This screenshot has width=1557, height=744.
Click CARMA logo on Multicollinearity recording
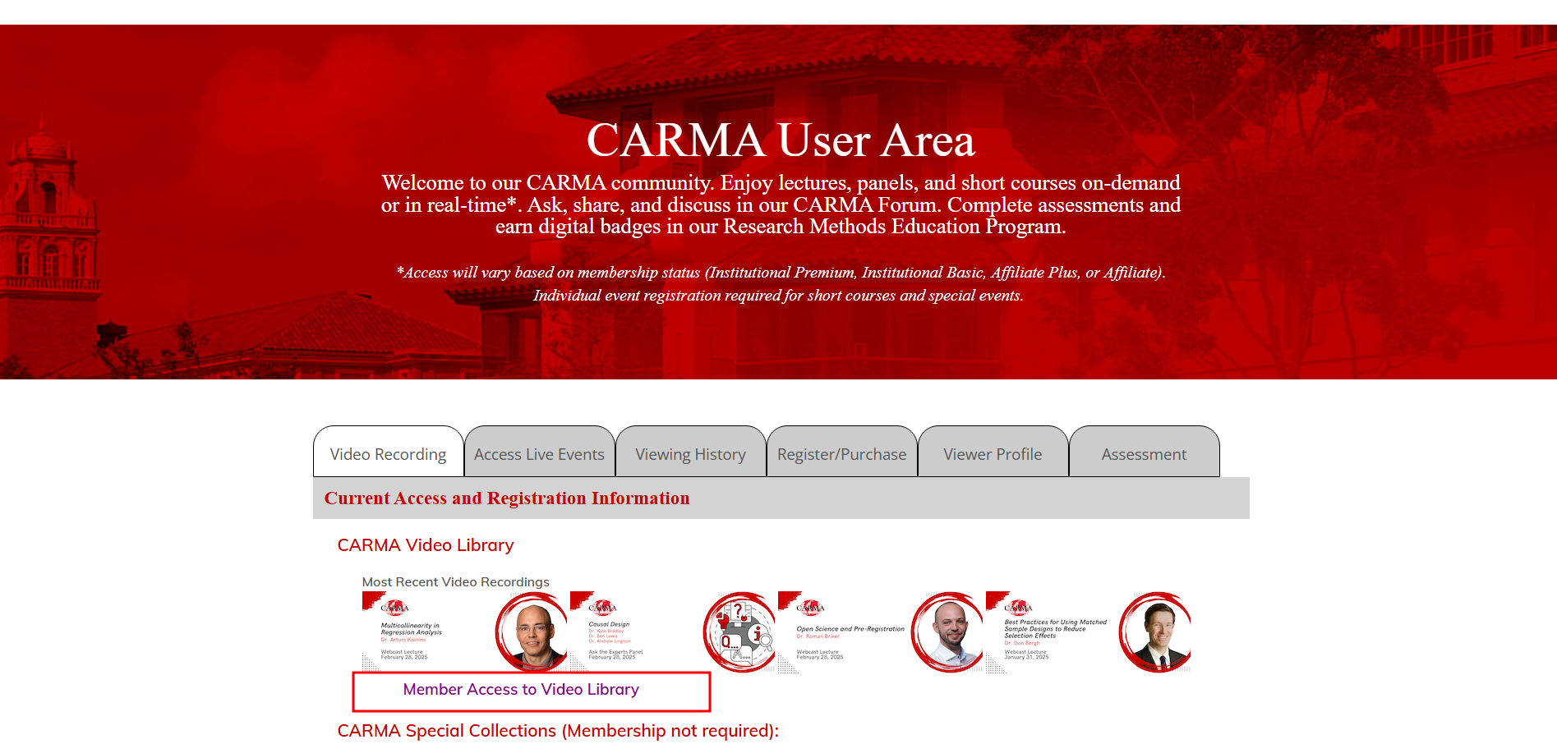point(394,608)
